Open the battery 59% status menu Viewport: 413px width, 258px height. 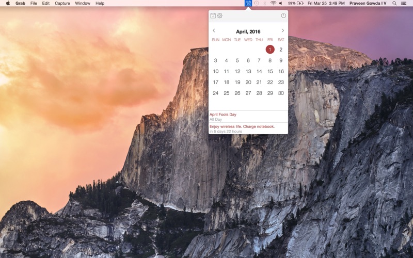pyautogui.click(x=296, y=3)
